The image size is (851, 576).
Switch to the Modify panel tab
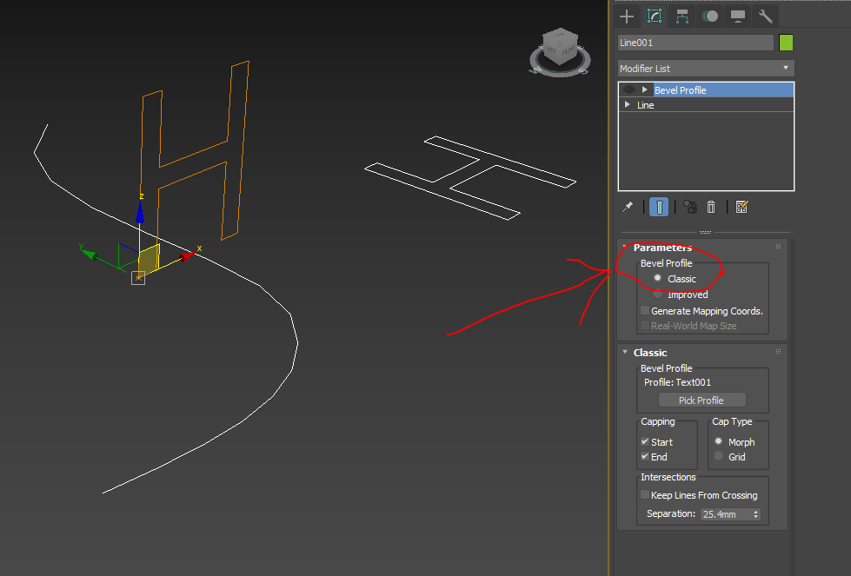pyautogui.click(x=655, y=17)
